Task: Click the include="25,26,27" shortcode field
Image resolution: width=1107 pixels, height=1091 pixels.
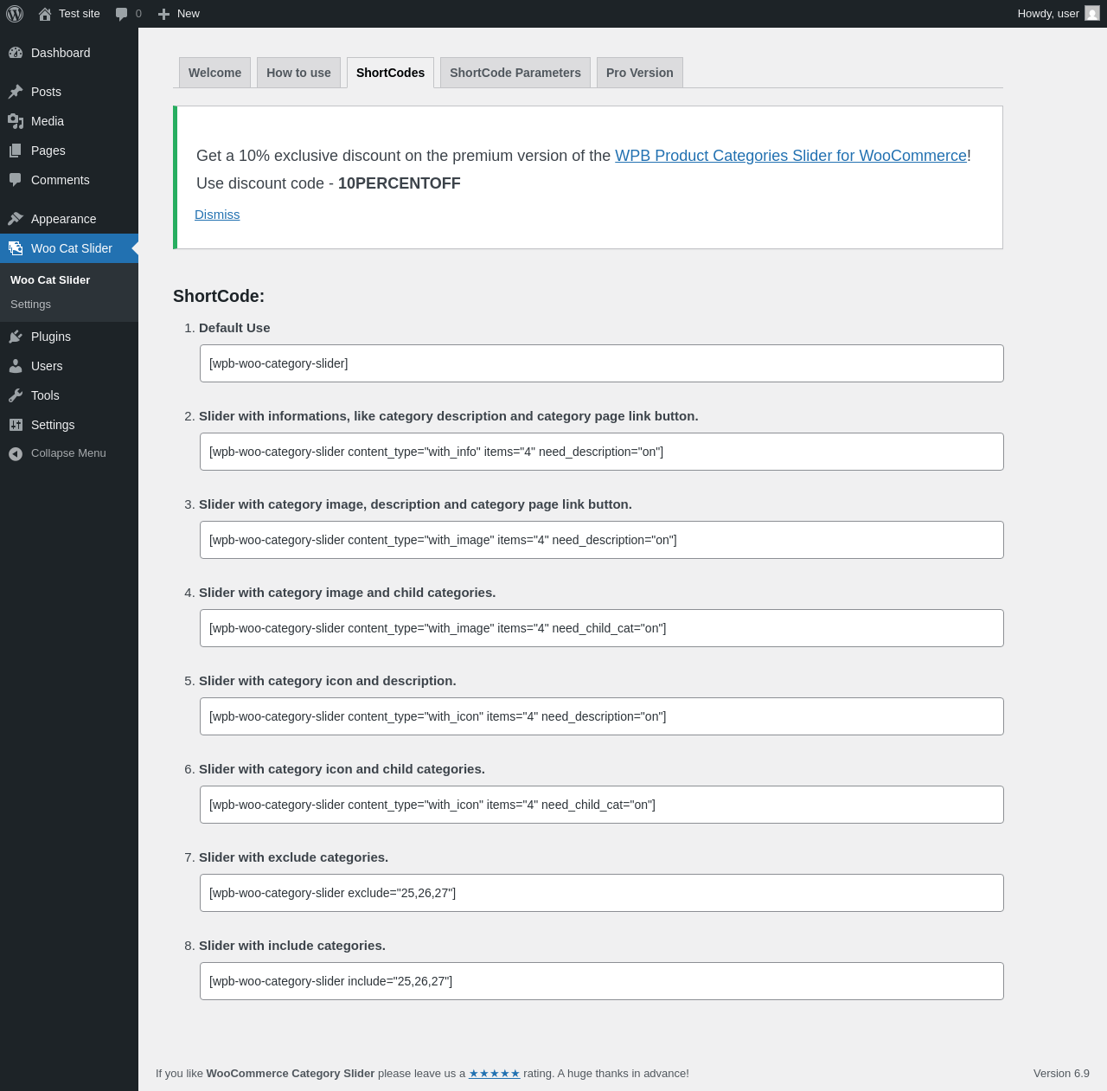Action: point(602,981)
